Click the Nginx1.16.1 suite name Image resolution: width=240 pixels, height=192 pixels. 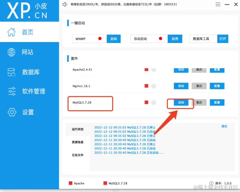coord(81,86)
